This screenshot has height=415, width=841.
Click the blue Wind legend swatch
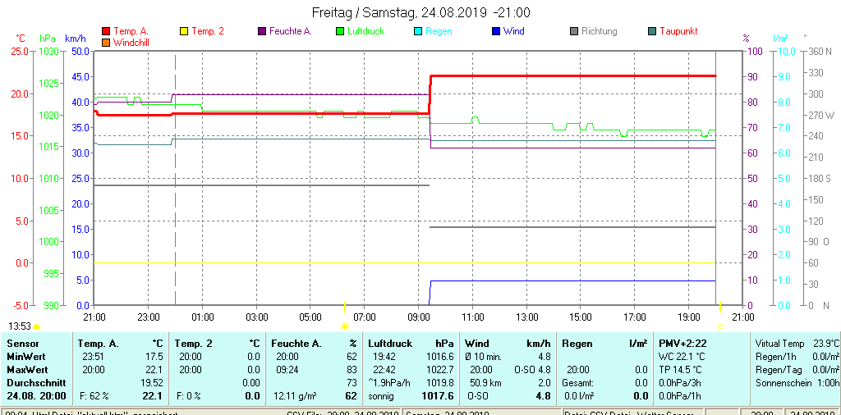pos(496,31)
